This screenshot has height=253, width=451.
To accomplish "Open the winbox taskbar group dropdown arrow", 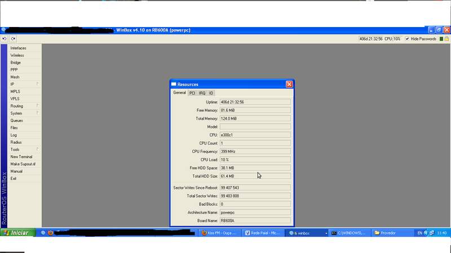I will tap(326, 233).
